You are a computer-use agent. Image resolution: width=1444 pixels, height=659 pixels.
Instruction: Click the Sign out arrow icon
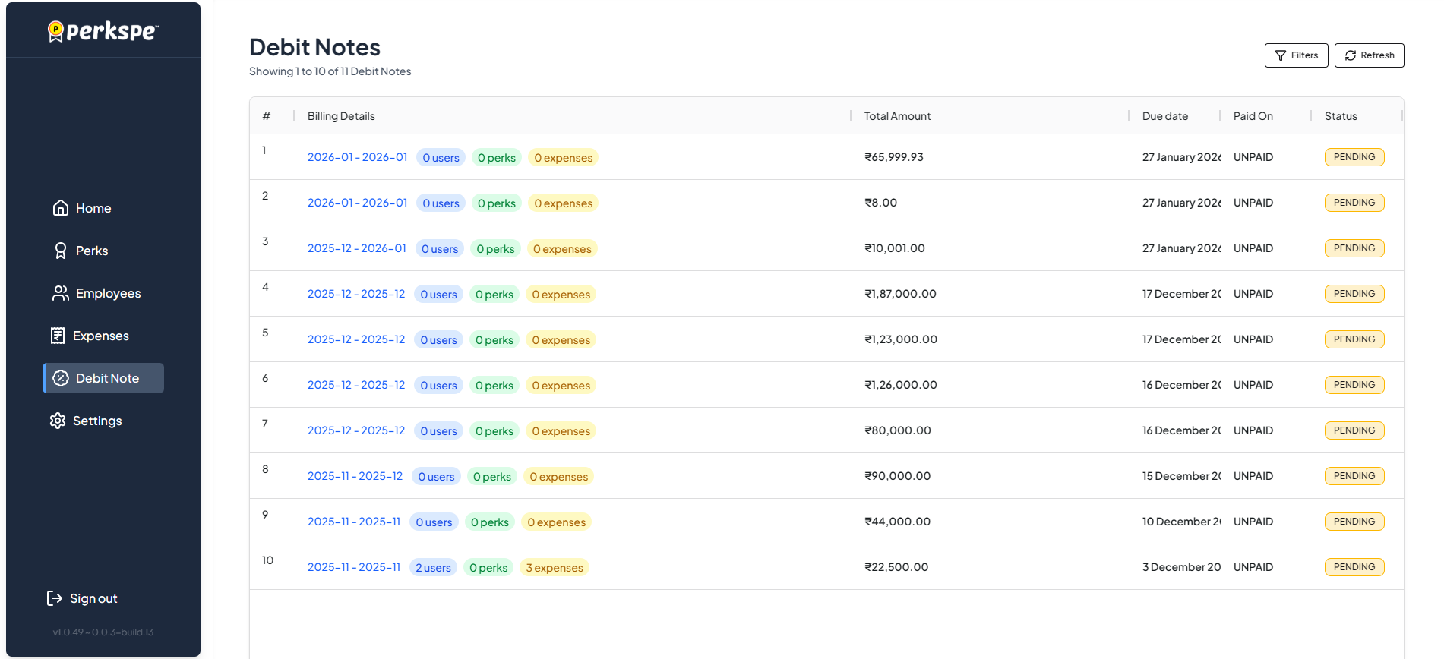(55, 598)
